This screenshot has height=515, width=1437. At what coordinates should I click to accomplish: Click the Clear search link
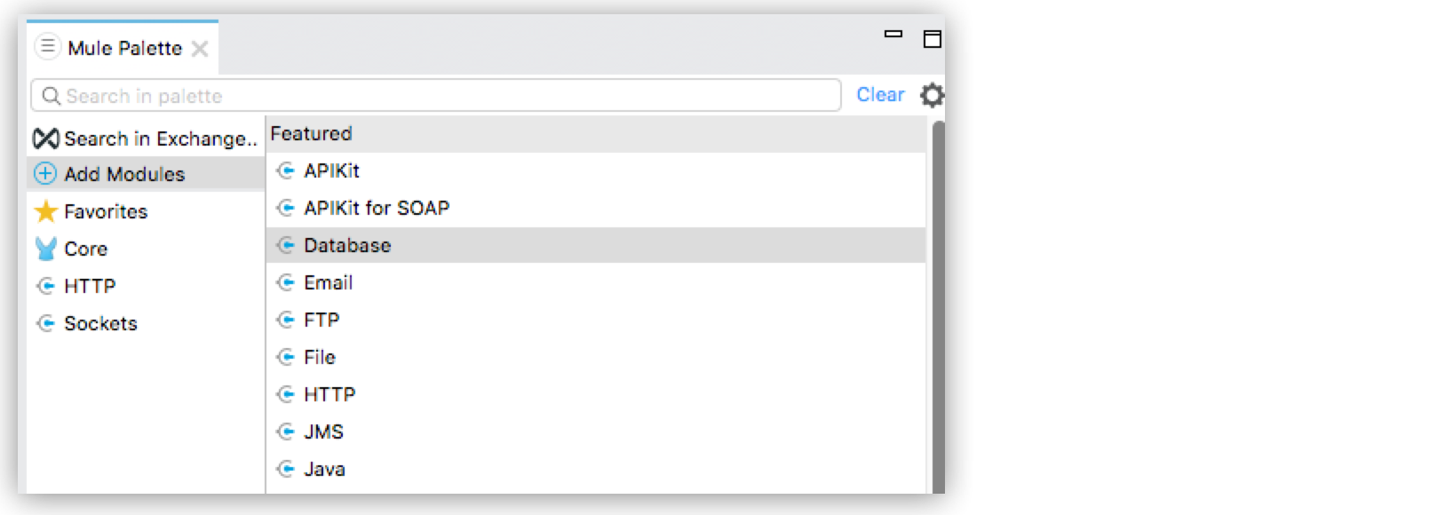coord(880,94)
